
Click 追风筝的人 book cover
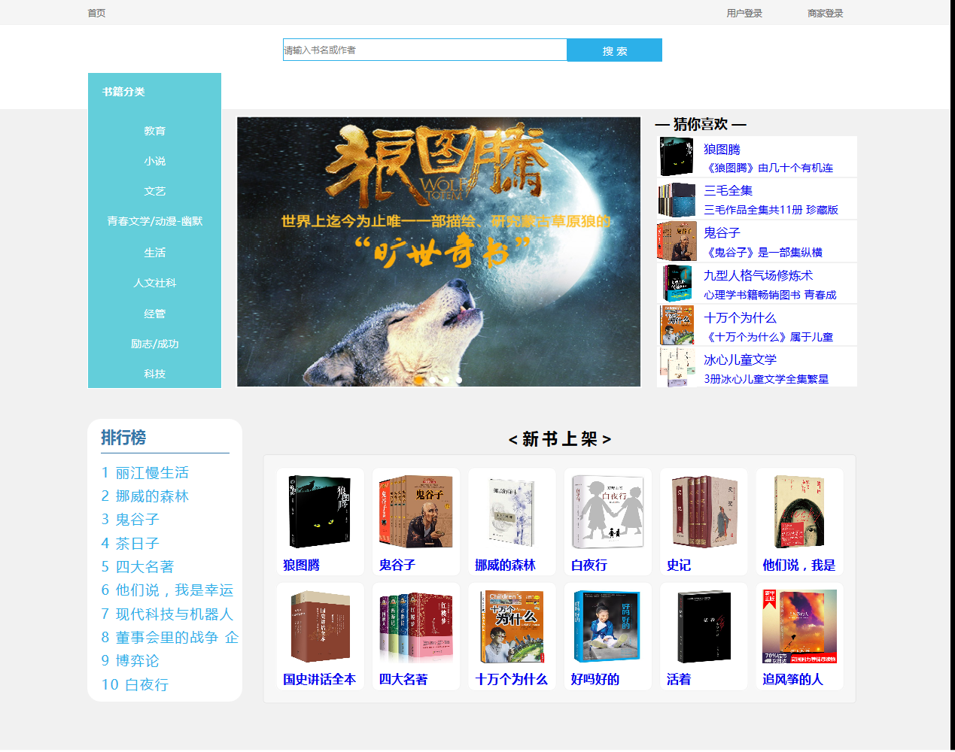799,626
